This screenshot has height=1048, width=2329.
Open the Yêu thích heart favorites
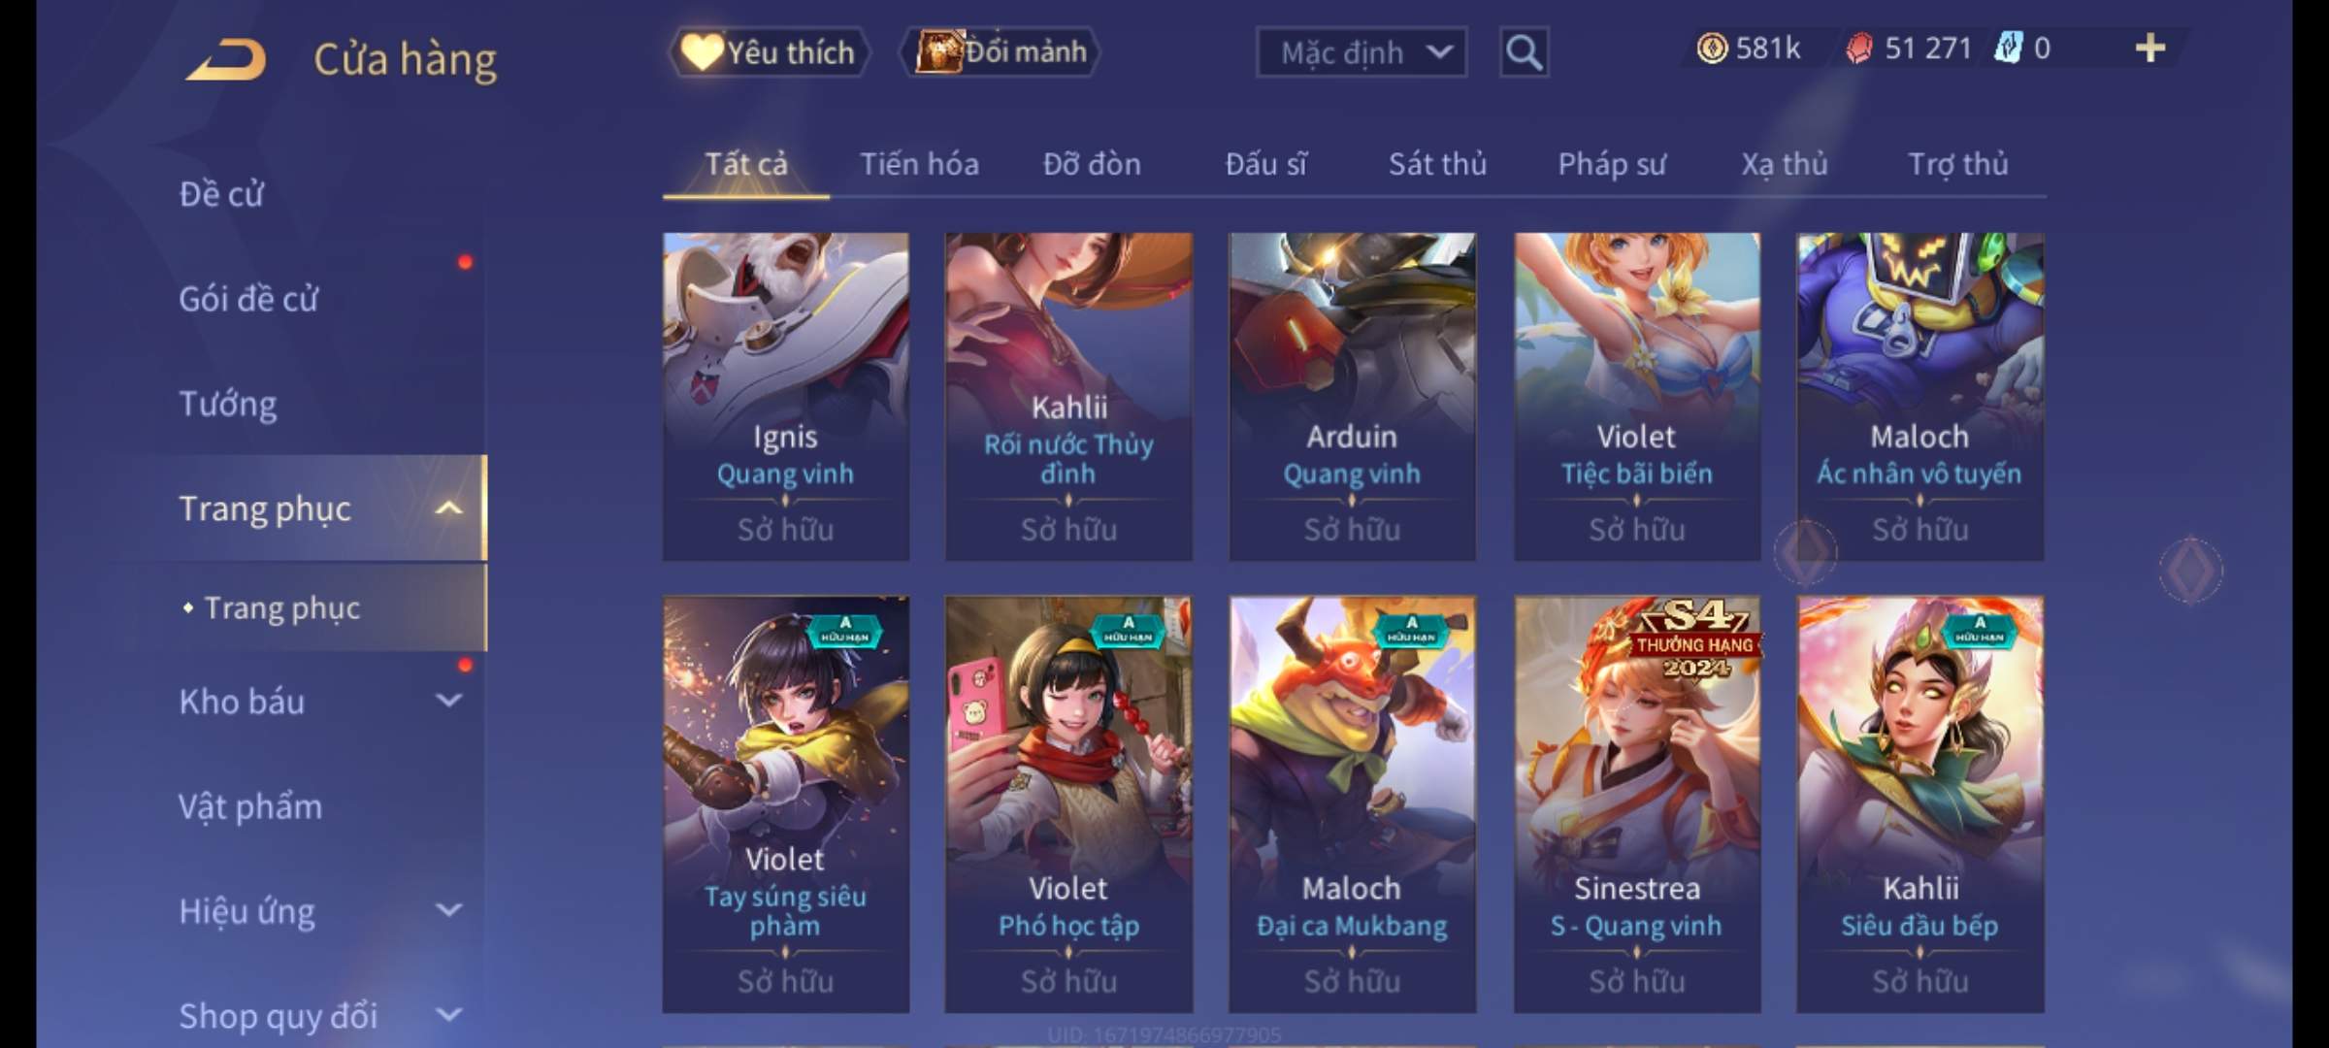(x=769, y=51)
